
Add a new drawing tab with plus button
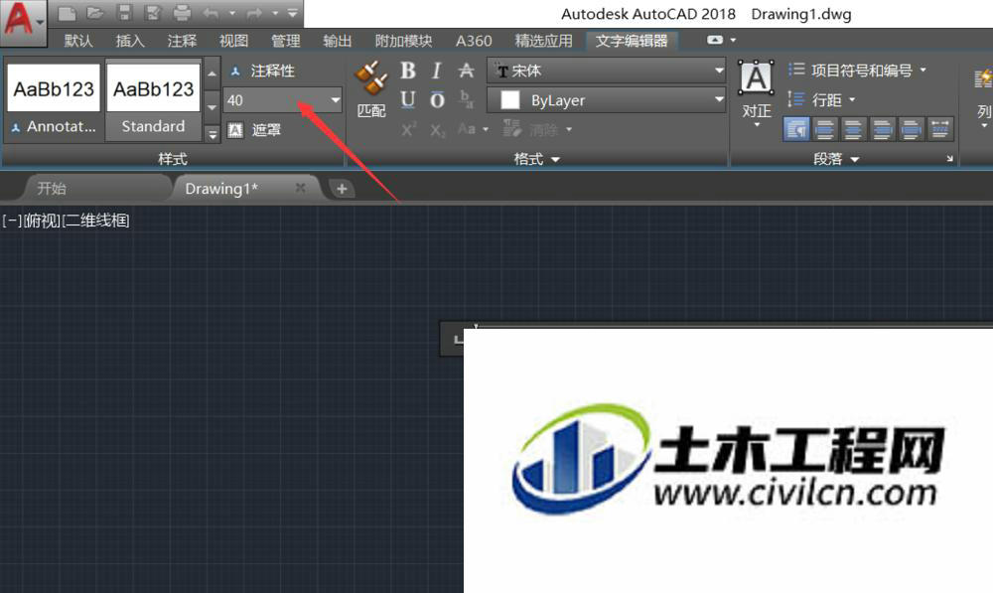coord(342,188)
